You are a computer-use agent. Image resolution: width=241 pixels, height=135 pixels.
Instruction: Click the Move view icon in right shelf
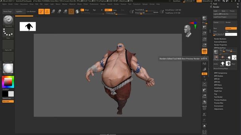point(204,90)
